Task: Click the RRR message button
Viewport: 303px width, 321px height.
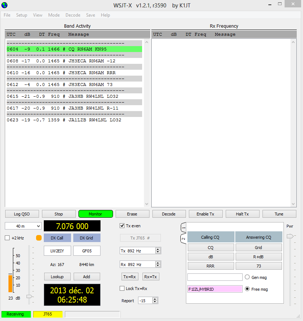Action: (211, 266)
